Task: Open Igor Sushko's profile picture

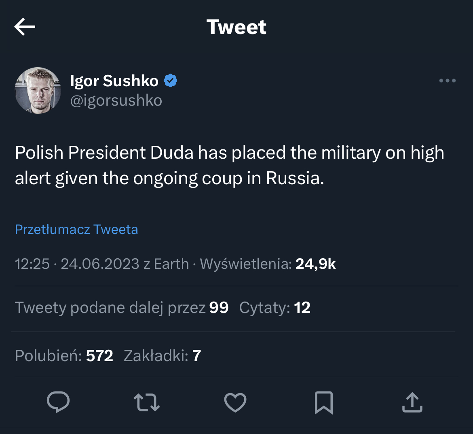Action: coord(38,90)
